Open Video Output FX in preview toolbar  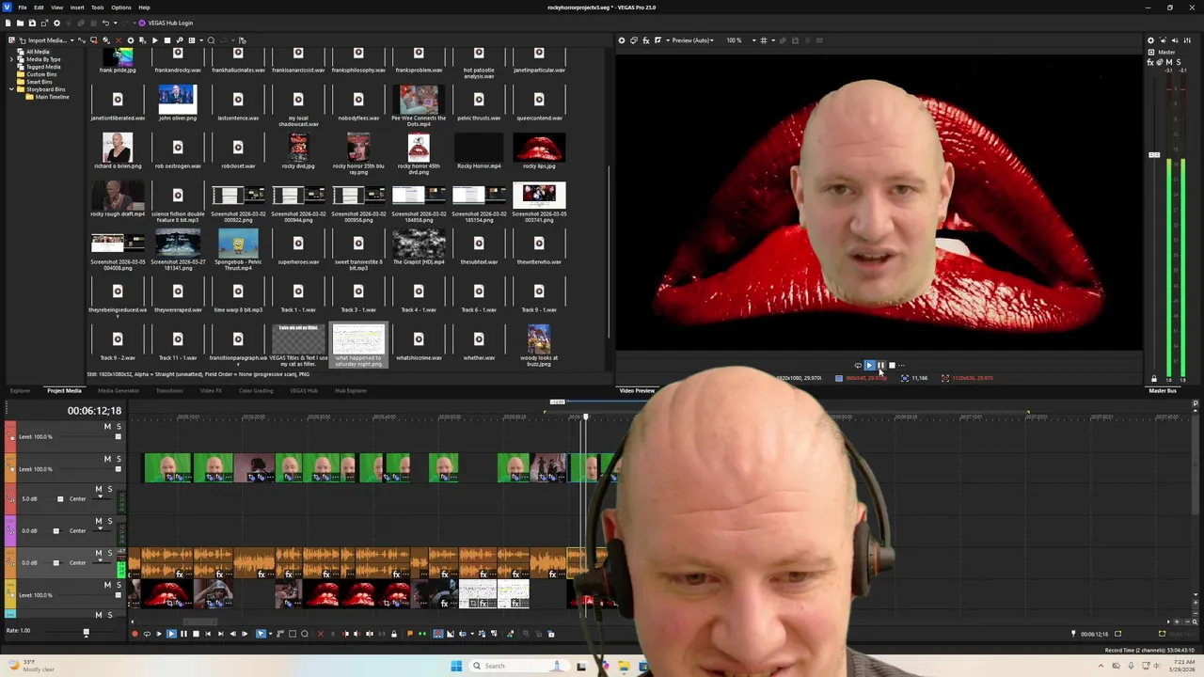645,40
